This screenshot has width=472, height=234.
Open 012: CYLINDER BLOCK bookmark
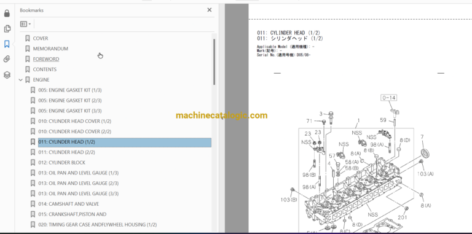pyautogui.click(x=61, y=162)
